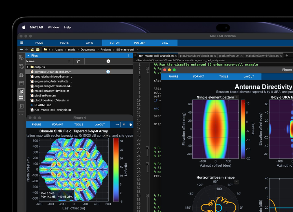The image size is (293, 212).
Task: Open the Window menu in menu bar
Action: (x=54, y=27)
